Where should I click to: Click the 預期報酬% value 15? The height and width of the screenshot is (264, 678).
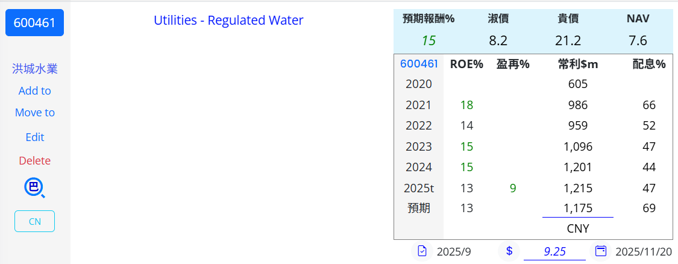point(428,41)
